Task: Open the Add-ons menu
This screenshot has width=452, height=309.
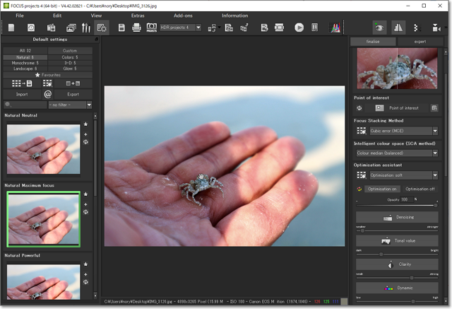Action: pos(183,15)
